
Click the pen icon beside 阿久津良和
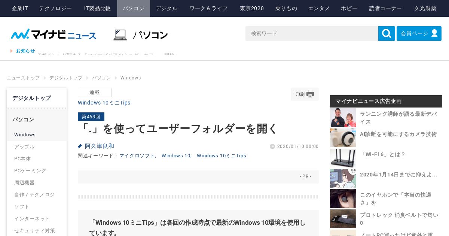point(80,146)
